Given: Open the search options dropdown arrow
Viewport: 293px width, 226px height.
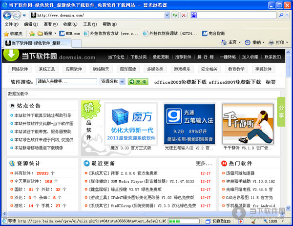Looking at the screenshot, I should tap(288, 15).
